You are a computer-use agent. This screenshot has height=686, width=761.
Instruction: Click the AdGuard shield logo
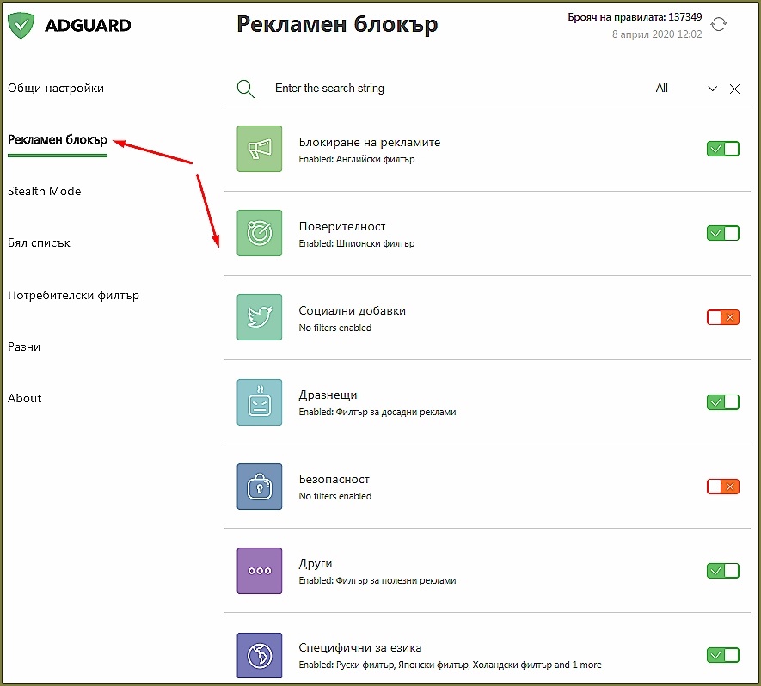tap(21, 25)
